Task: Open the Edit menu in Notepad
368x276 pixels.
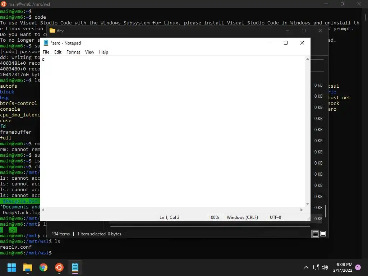Action: click(x=58, y=52)
